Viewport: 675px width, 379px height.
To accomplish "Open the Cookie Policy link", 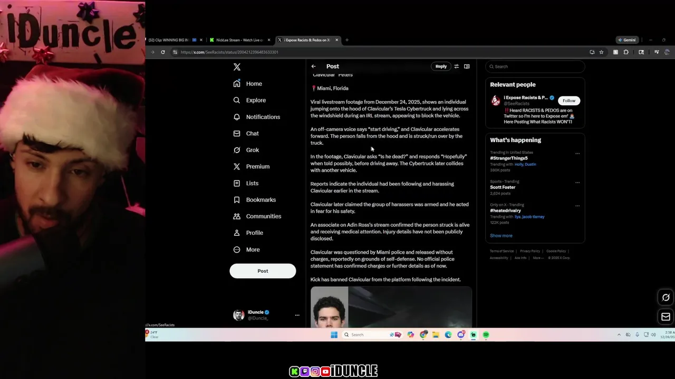I will pos(556,251).
